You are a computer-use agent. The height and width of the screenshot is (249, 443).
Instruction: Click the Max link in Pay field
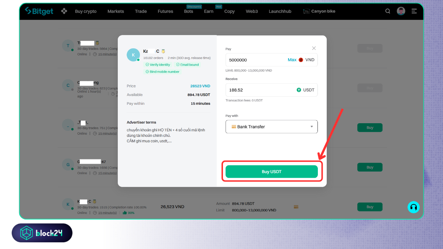click(292, 60)
